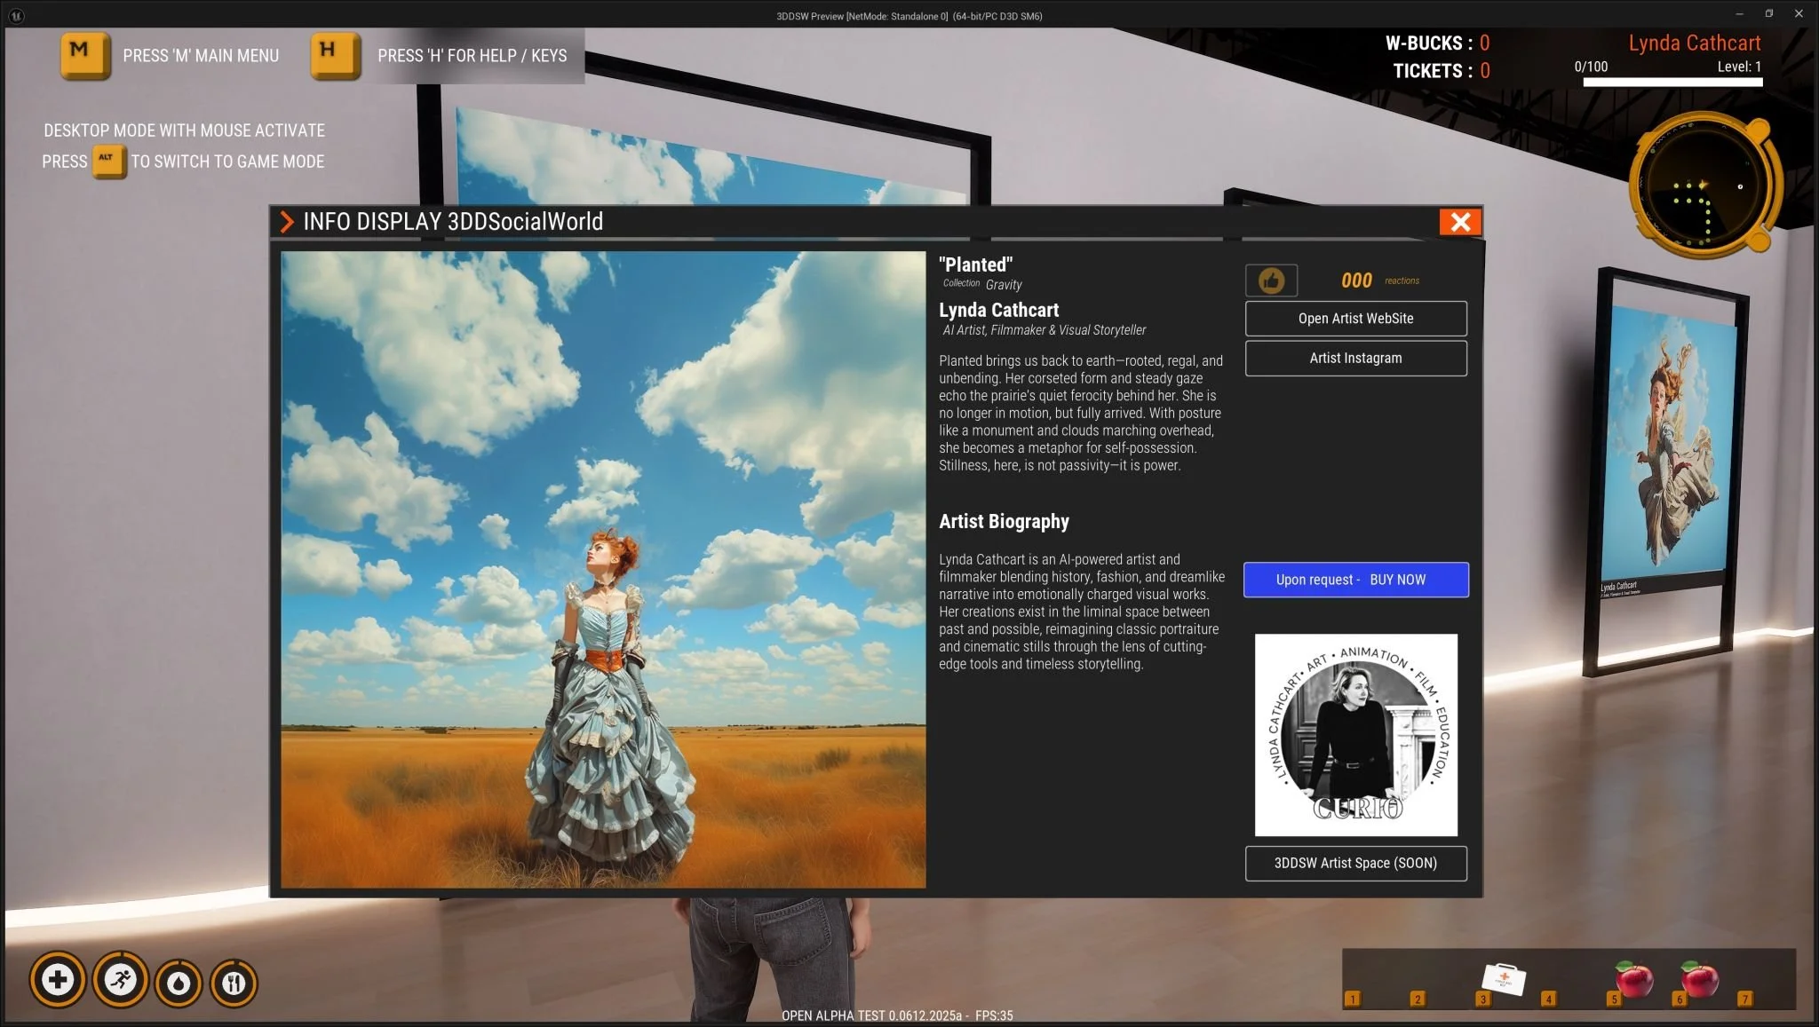This screenshot has width=1819, height=1027.
Task: Click the health plus status icon
Action: pos(58,981)
